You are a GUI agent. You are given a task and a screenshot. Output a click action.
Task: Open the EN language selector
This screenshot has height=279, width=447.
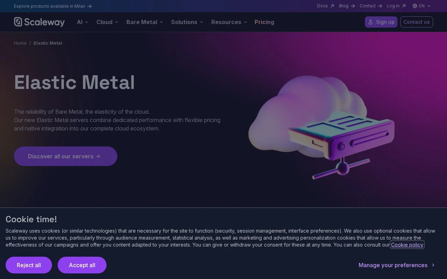coord(422,6)
